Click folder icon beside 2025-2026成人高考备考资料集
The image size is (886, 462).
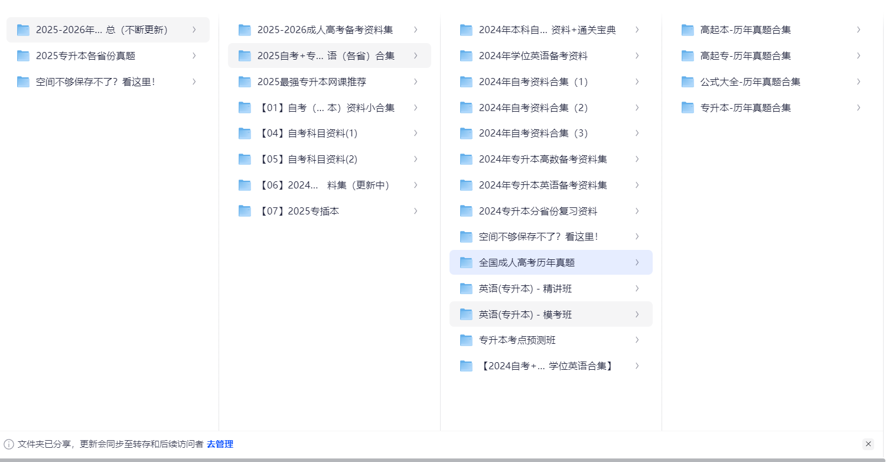[245, 30]
